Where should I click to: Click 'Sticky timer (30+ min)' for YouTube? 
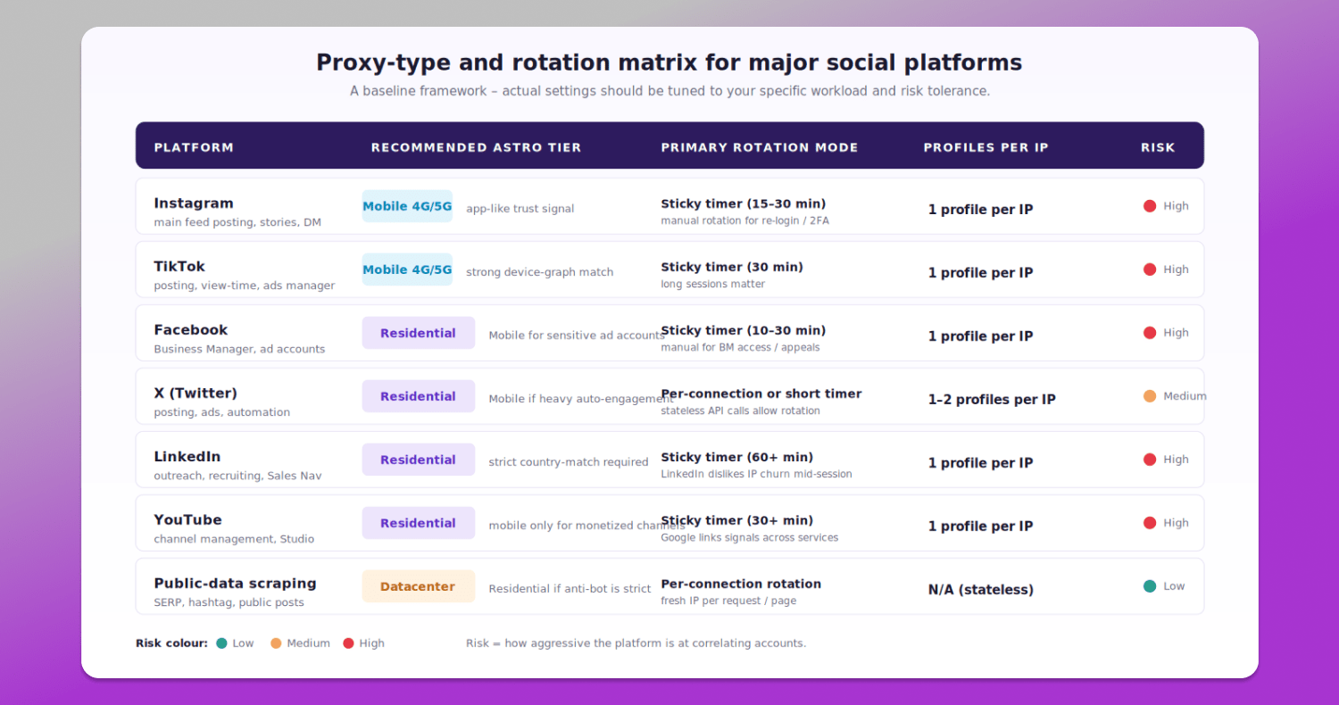pos(737,520)
